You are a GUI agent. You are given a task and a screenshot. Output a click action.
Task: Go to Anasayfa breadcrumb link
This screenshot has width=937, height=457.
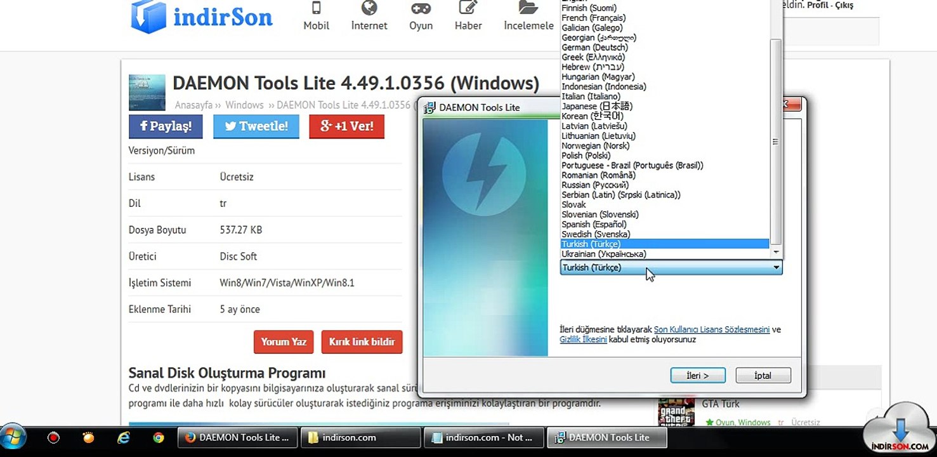point(193,105)
